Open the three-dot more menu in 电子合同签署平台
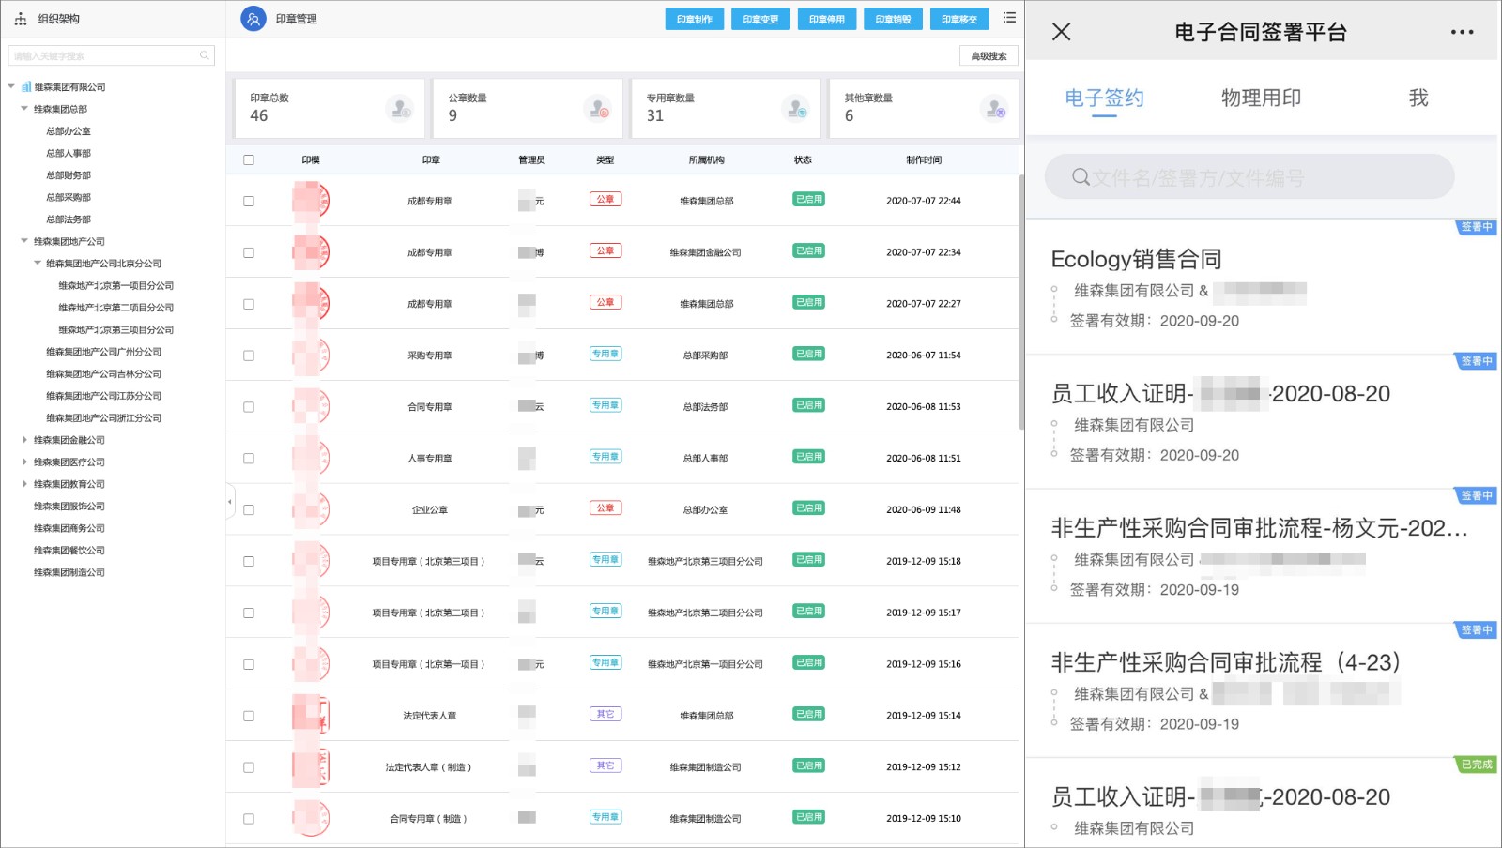Screen dimensions: 1502x848 click(x=1462, y=32)
